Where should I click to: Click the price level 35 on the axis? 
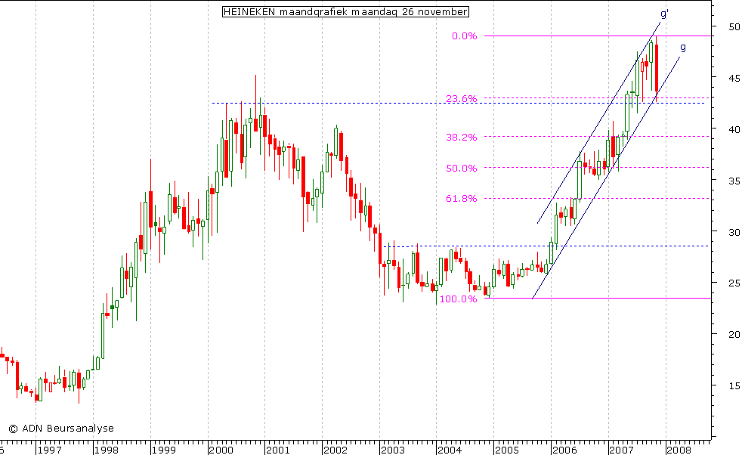tap(734, 181)
